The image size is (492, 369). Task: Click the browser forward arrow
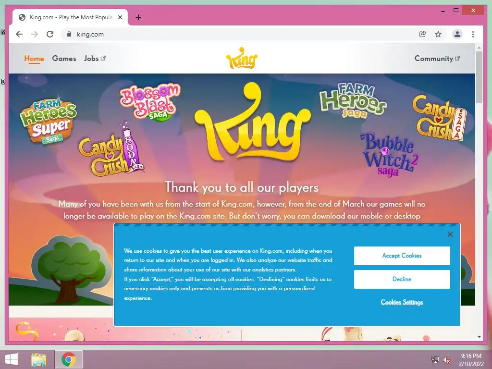pos(35,34)
